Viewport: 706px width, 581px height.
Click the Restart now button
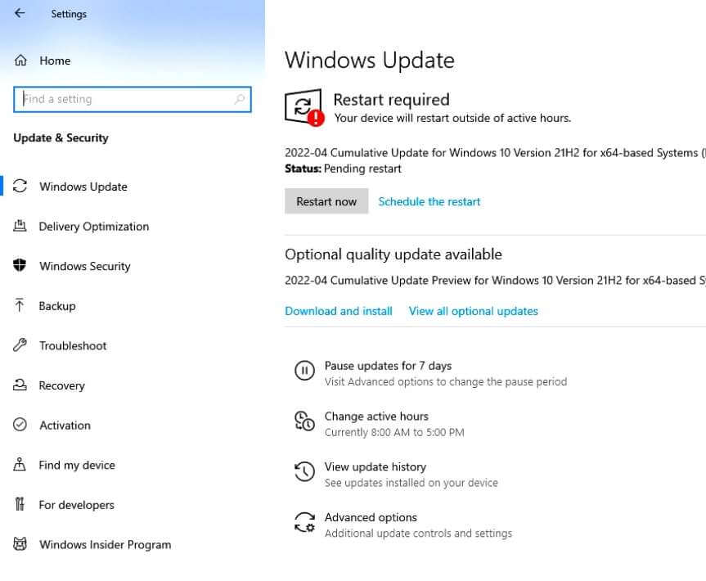coord(326,201)
